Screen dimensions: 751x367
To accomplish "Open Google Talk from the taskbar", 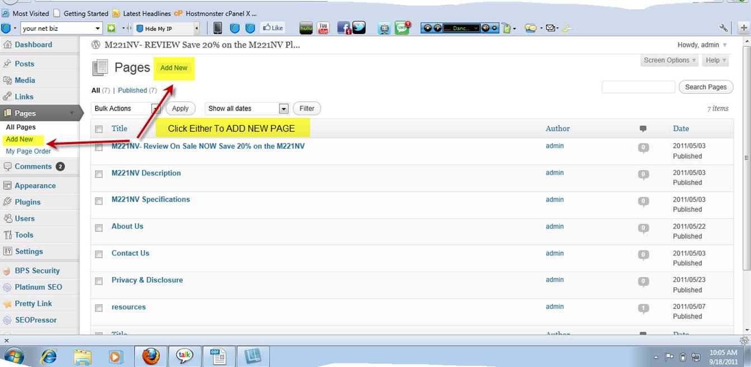I will click(185, 356).
